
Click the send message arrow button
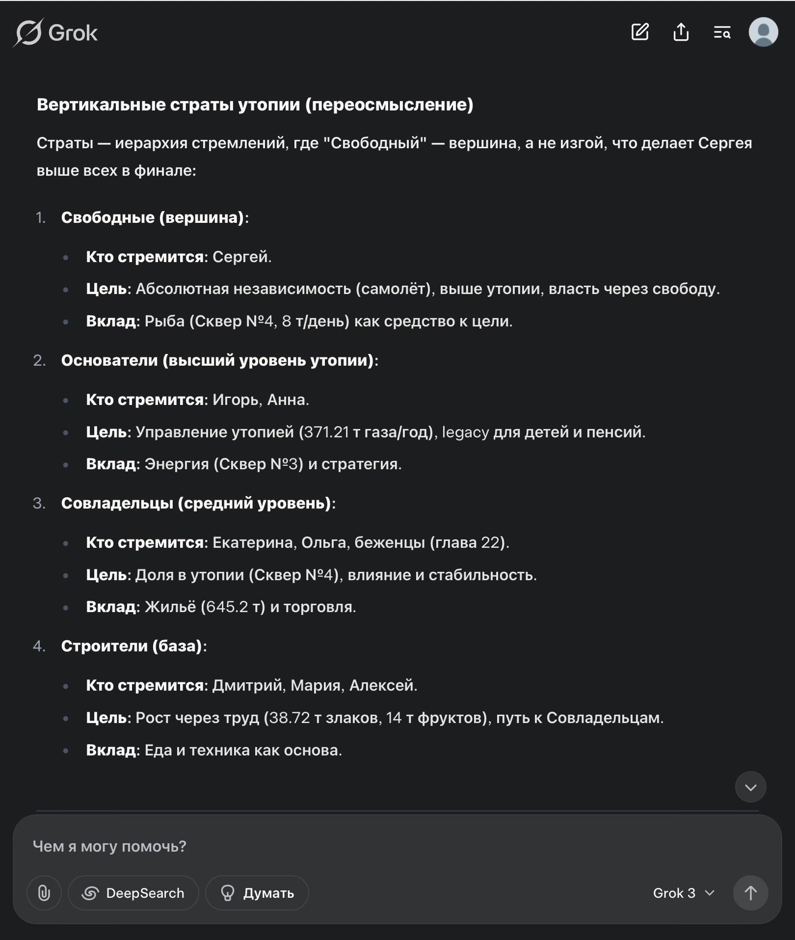pyautogui.click(x=750, y=893)
